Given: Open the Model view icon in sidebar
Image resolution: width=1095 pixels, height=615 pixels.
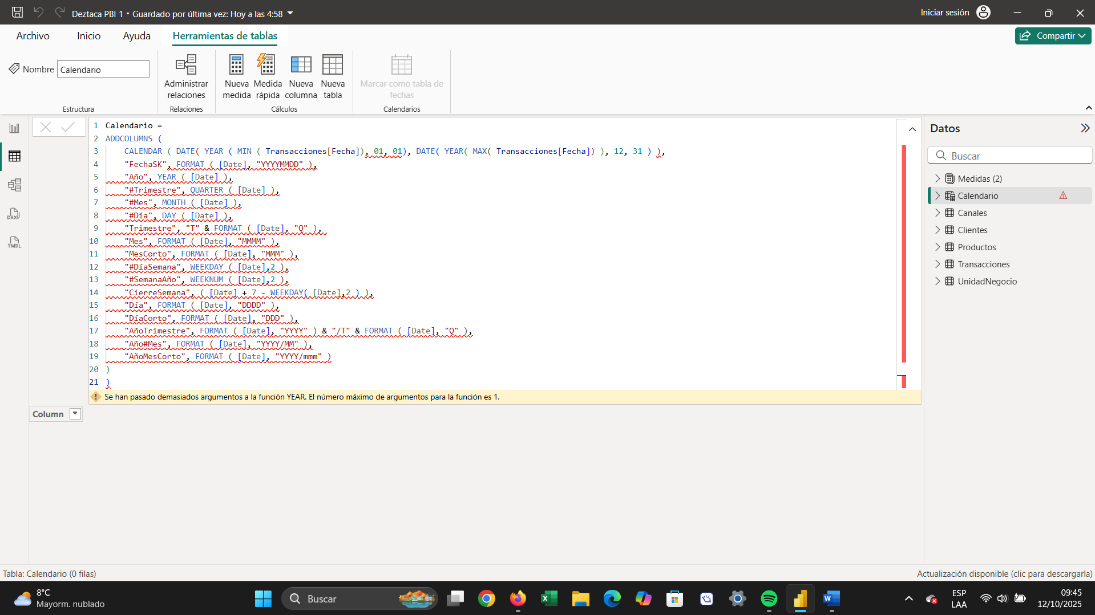Looking at the screenshot, I should (x=14, y=185).
